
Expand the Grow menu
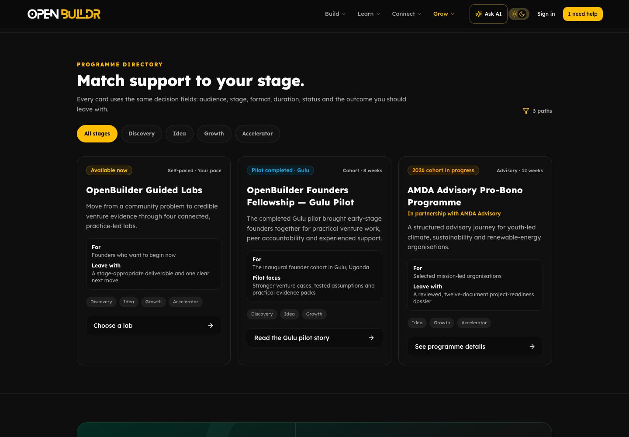(444, 14)
